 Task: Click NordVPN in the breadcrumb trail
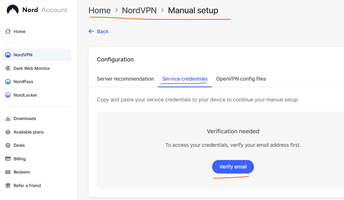click(x=139, y=11)
